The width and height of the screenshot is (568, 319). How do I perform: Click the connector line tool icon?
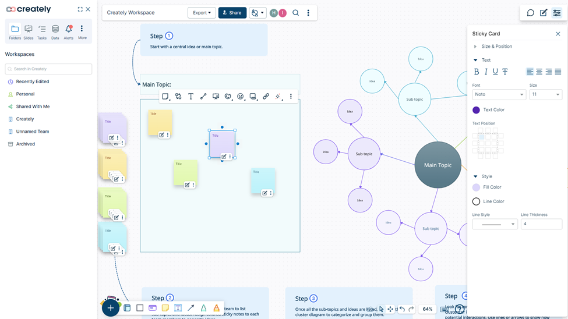tap(203, 97)
